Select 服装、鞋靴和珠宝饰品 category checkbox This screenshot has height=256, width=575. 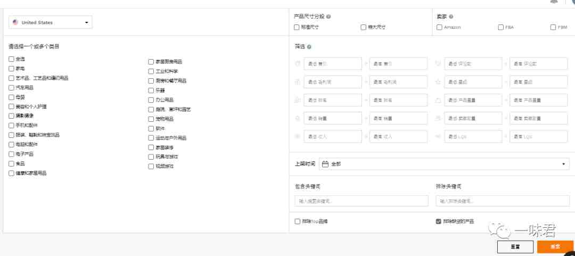point(11,135)
